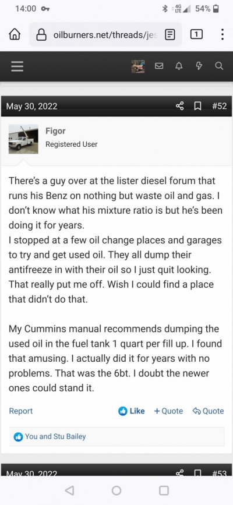Open reader mode icon in address bar
Image resolution: width=233 pixels, height=505 pixels.
[x=170, y=34]
